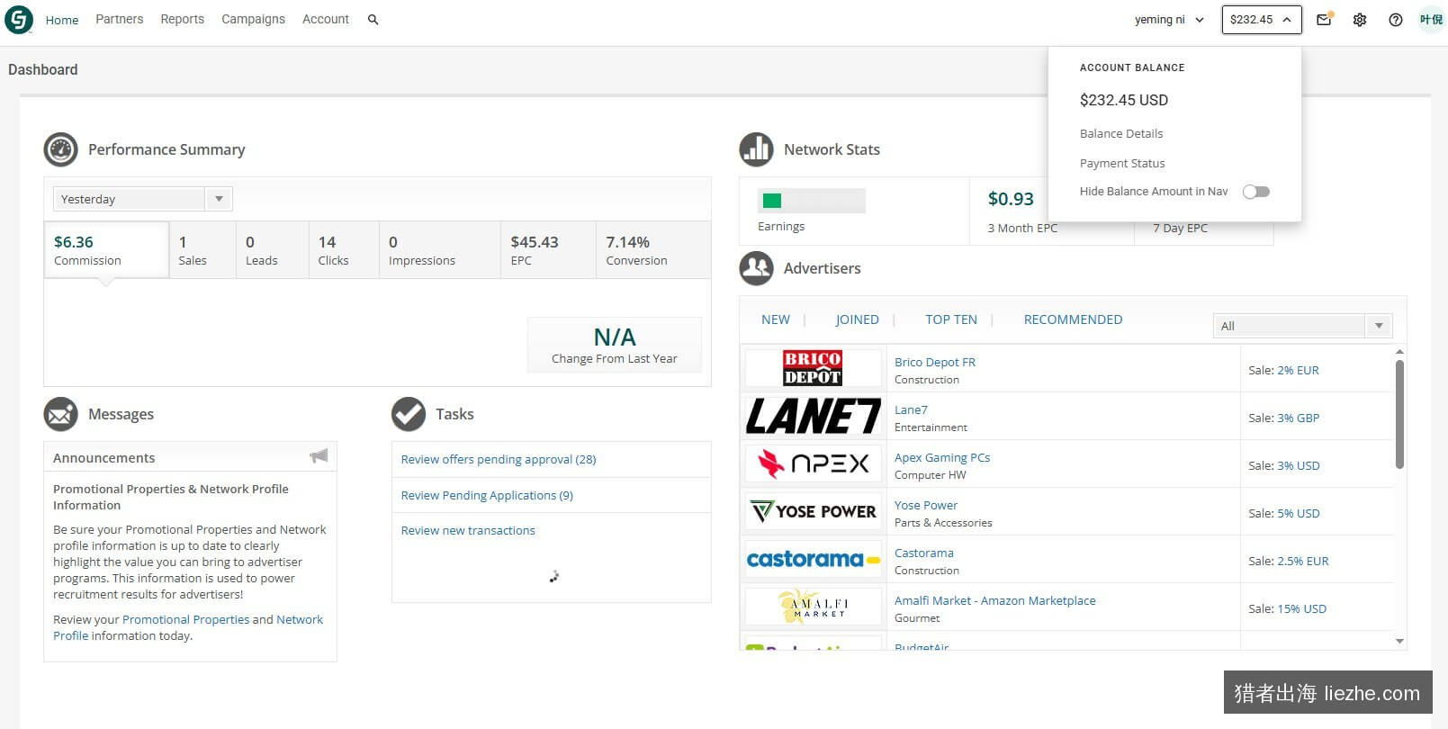This screenshot has height=729, width=1448.
Task: Open Balance Details link
Action: [1121, 133]
